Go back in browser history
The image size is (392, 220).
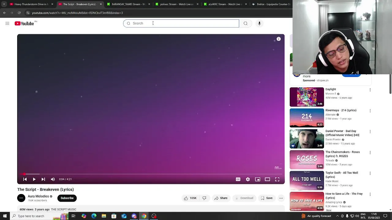(4, 13)
